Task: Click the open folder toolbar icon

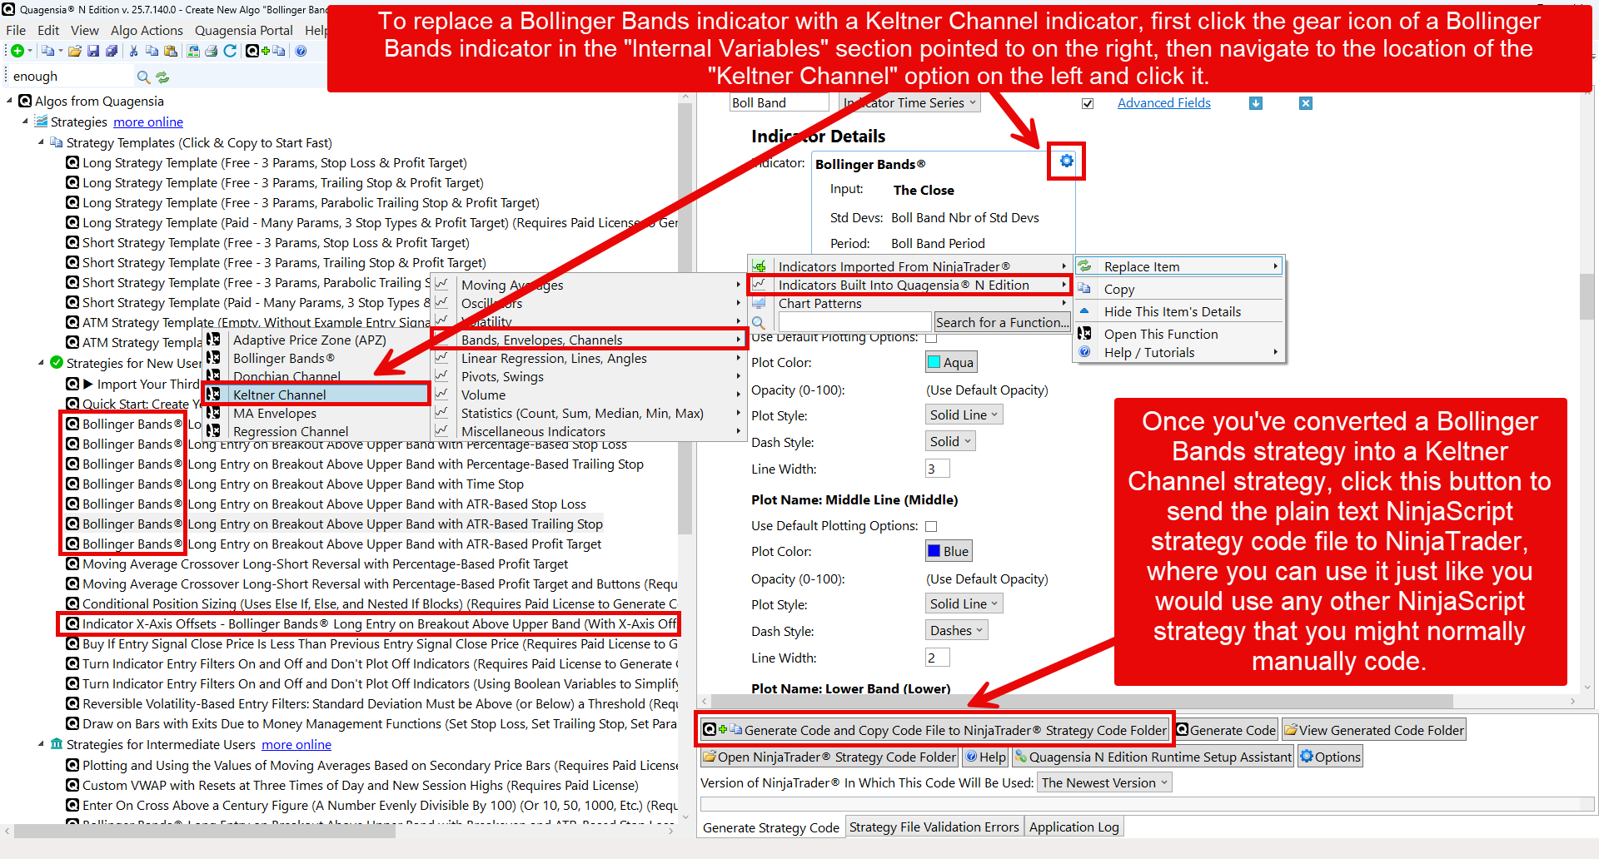Action: pyautogui.click(x=75, y=51)
